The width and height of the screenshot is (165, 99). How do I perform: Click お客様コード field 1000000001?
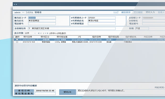[154, 18]
